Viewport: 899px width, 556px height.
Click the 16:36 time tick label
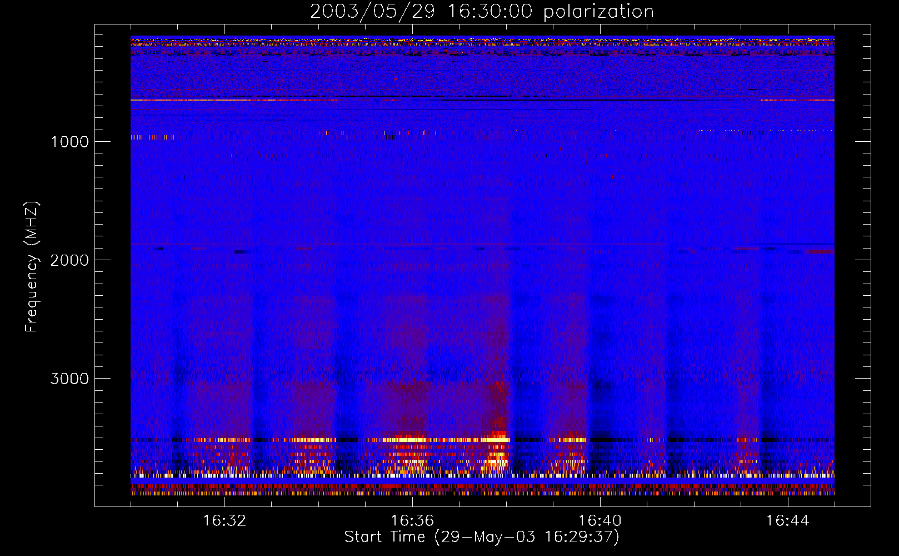(x=412, y=521)
